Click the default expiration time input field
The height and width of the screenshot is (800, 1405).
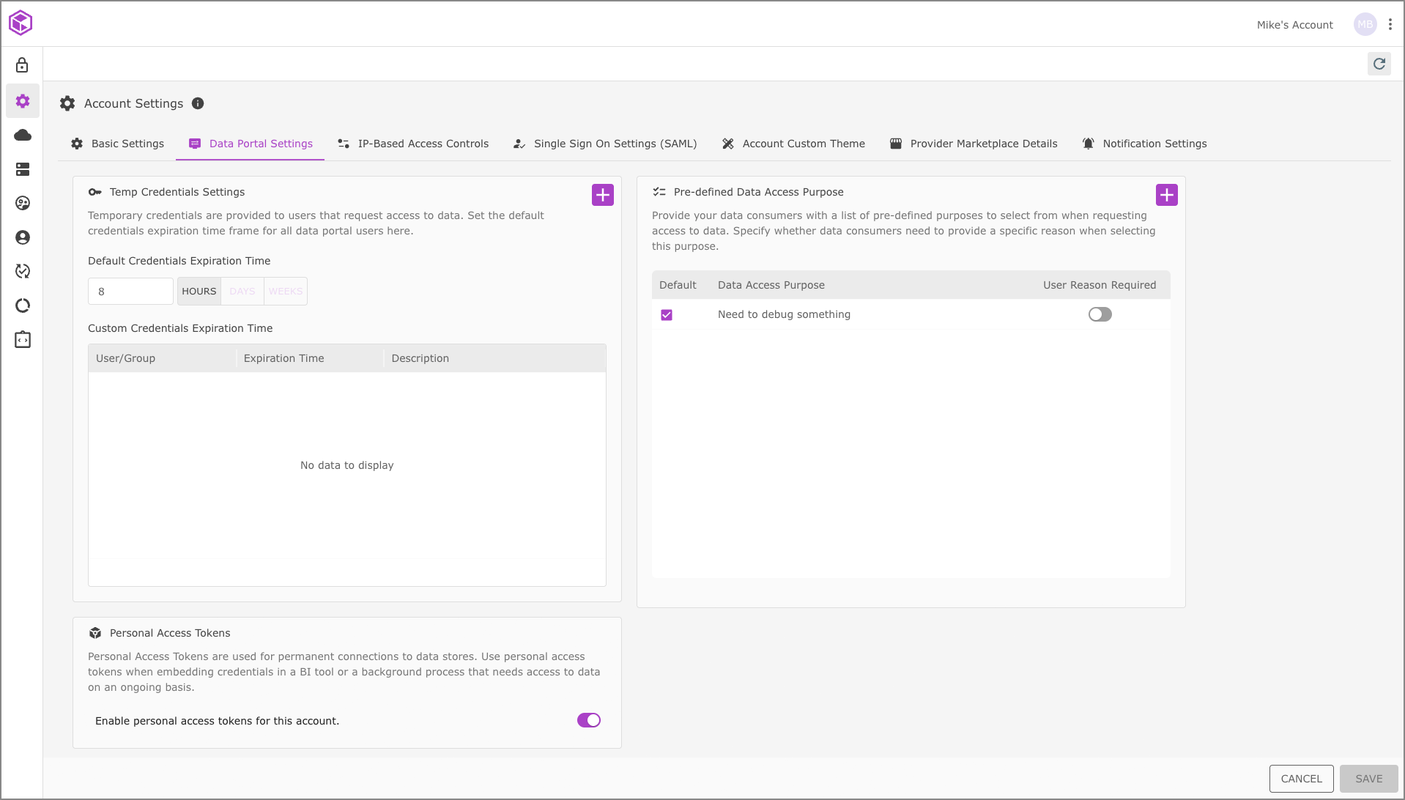pyautogui.click(x=130, y=292)
